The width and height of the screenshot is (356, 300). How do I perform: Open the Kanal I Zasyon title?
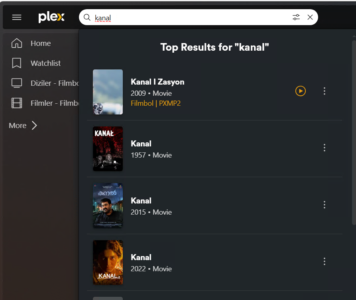pos(157,82)
